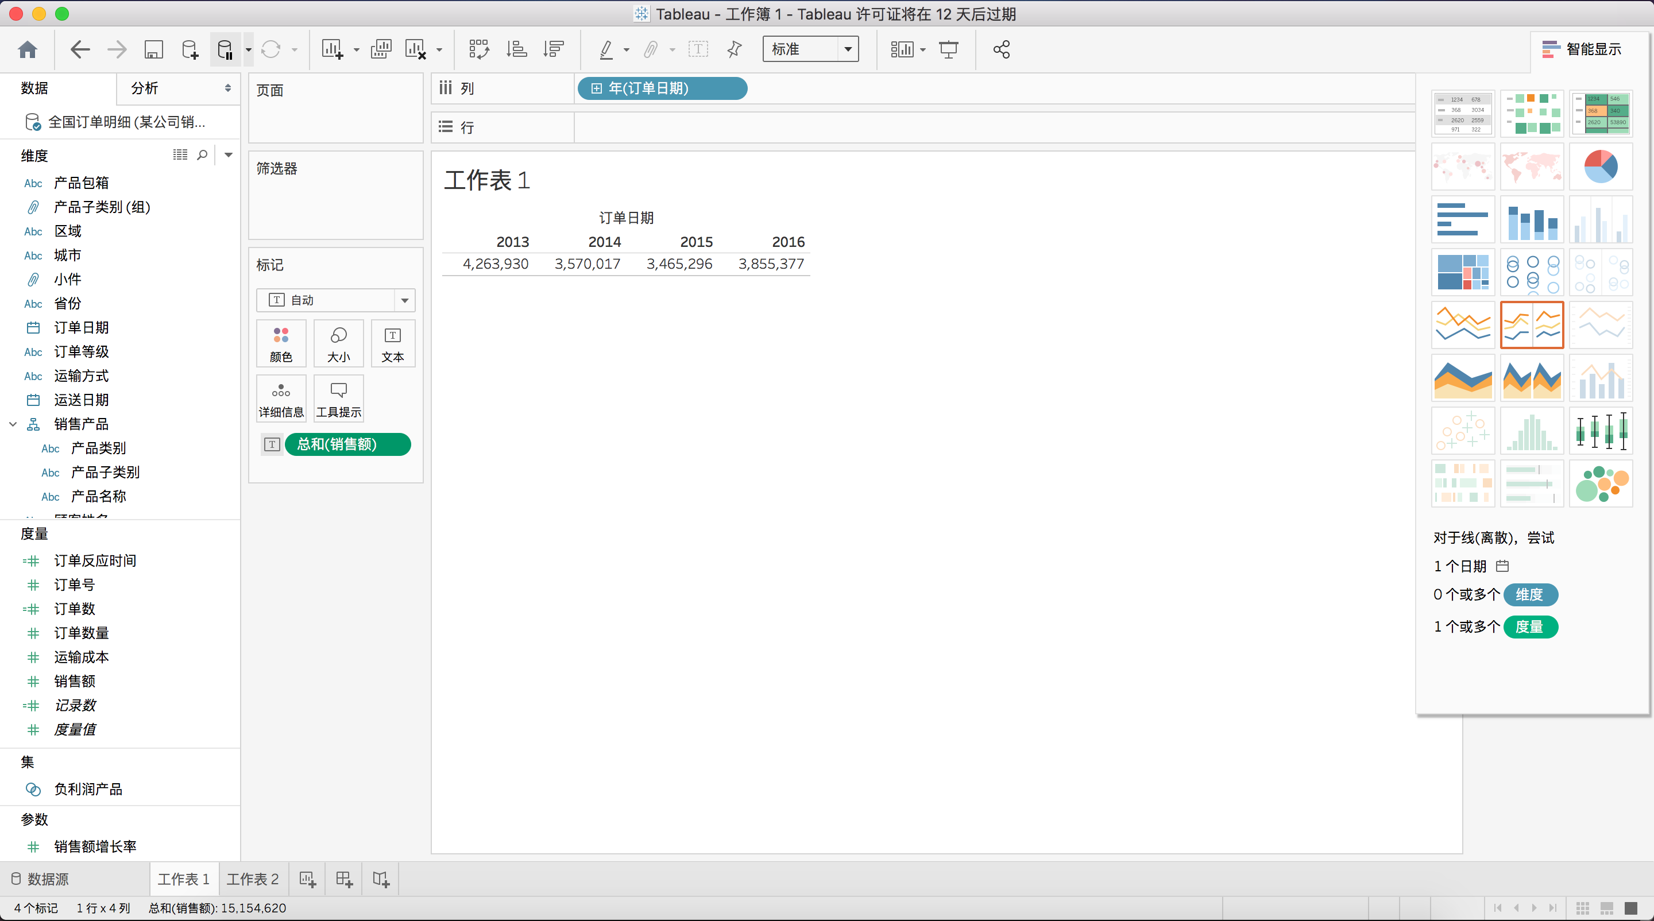Click the 年(订单日期) pill on columns
The height and width of the screenshot is (921, 1654).
click(662, 88)
